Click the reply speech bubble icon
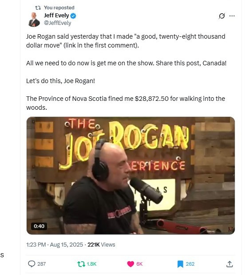This screenshot has width=245, height=275. click(x=32, y=264)
